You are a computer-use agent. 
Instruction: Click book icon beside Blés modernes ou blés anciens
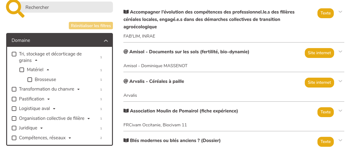pyautogui.click(x=126, y=141)
